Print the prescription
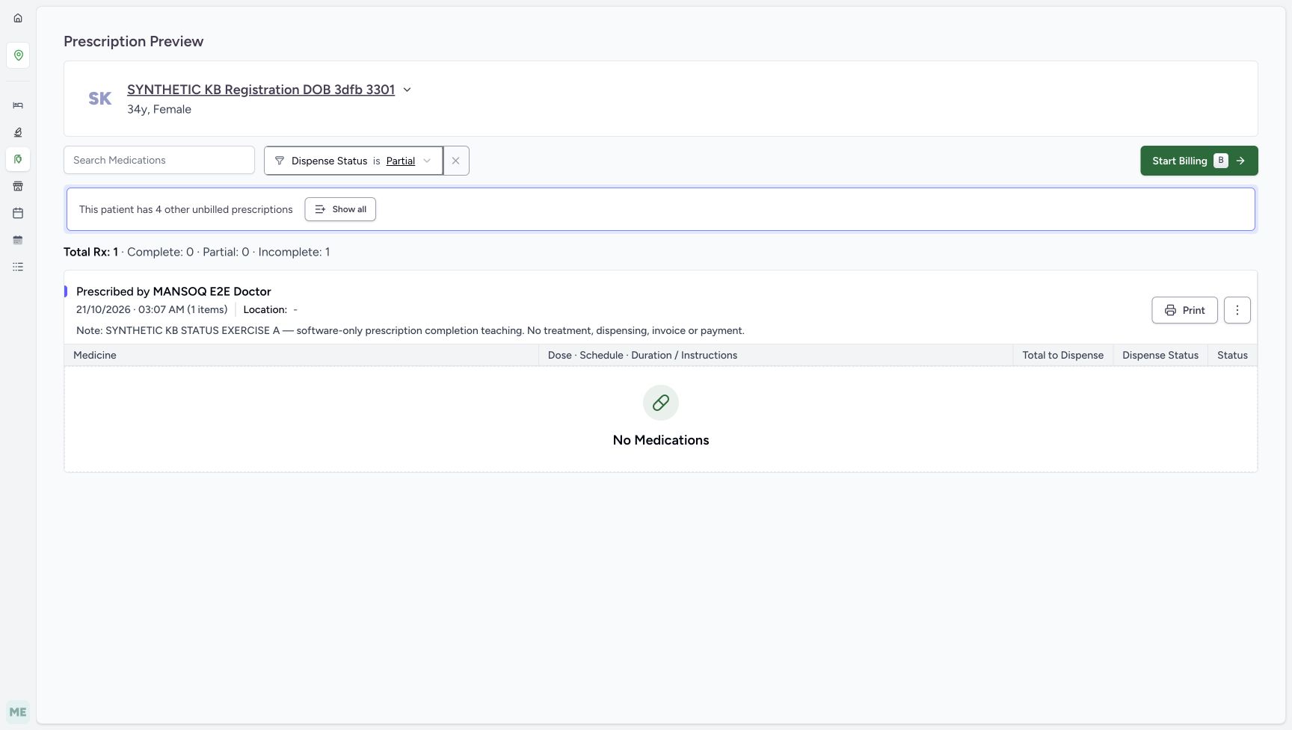The image size is (1292, 730). [1184, 310]
